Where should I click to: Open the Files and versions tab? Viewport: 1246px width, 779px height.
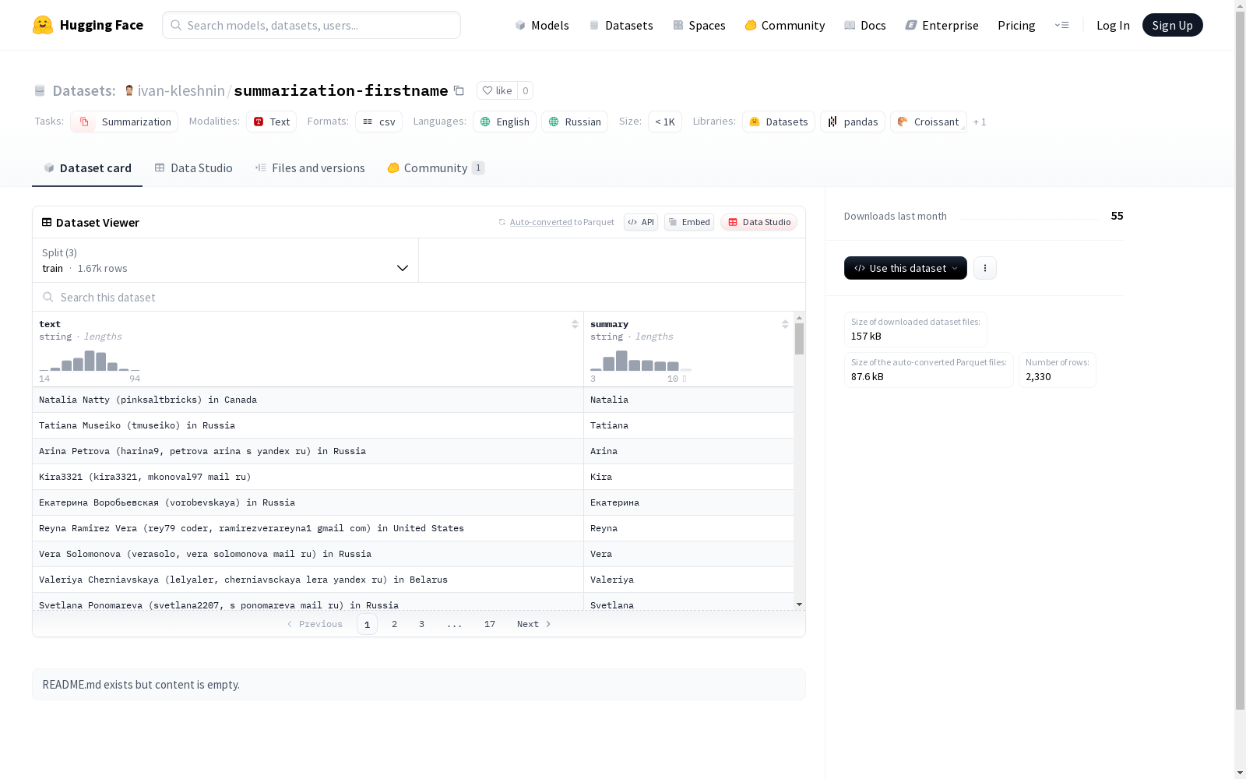[310, 167]
